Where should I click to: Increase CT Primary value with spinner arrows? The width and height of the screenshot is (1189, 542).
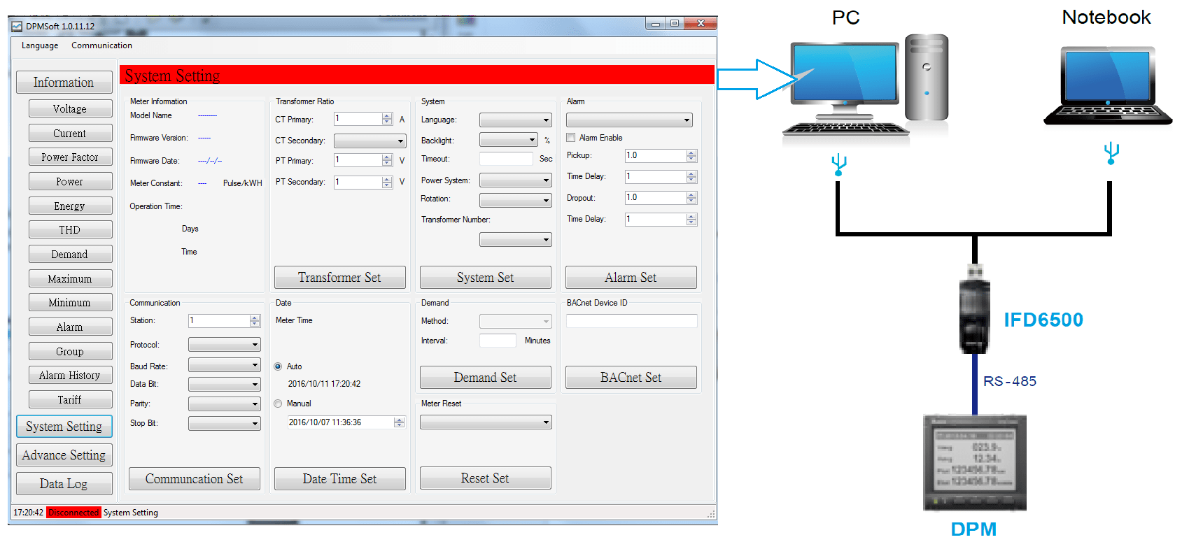coord(387,116)
